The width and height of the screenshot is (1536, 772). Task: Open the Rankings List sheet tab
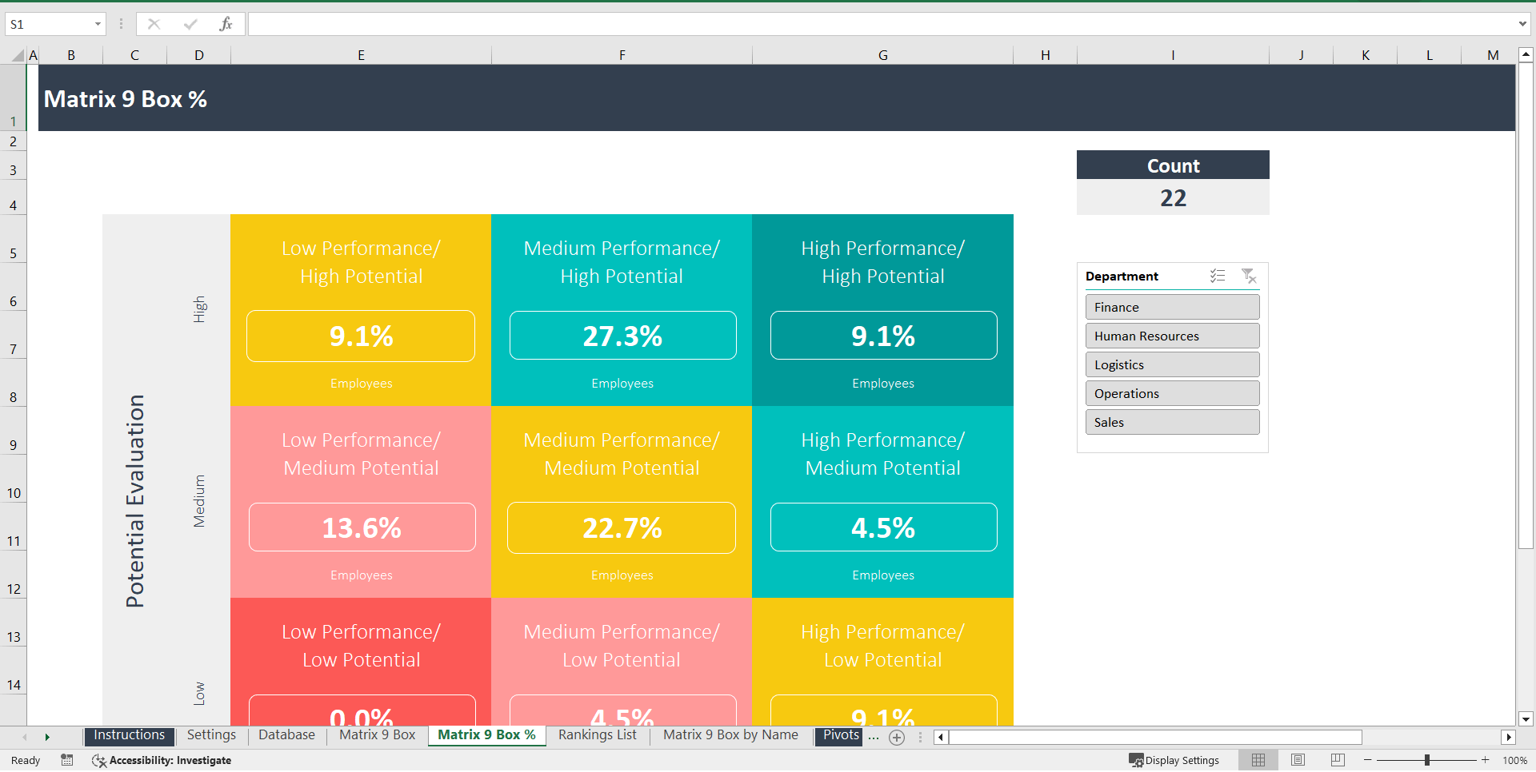(x=597, y=735)
